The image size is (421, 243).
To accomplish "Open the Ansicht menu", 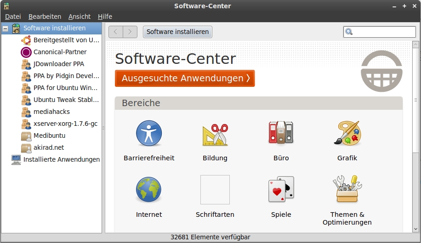I will click(80, 17).
